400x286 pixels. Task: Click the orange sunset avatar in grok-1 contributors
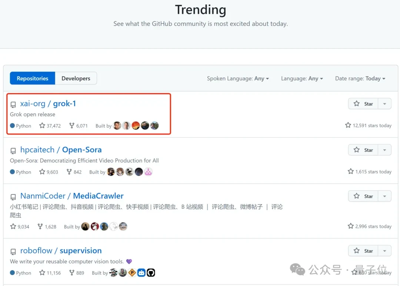pyautogui.click(x=136, y=126)
